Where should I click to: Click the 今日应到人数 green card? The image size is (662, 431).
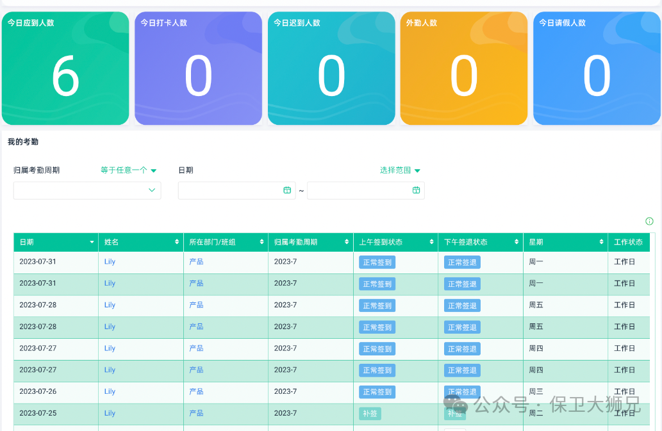(65, 69)
